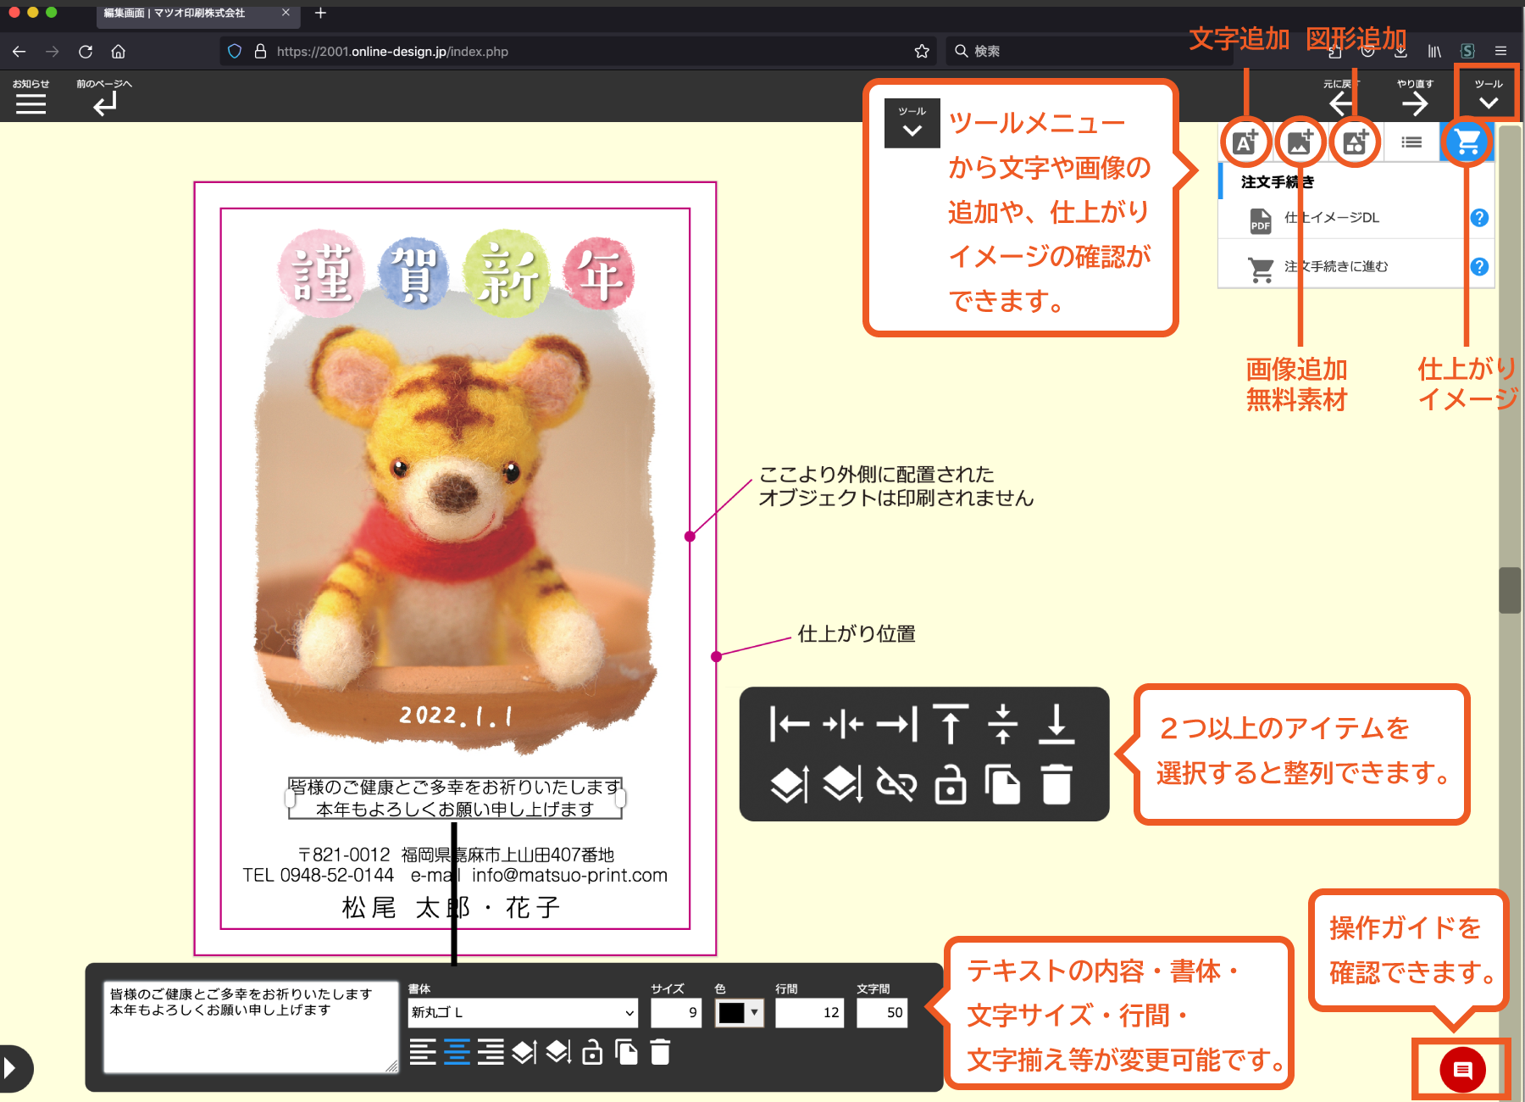Open help for 注文手続きに進む
Screen dimensions: 1525x1102
click(x=1479, y=267)
